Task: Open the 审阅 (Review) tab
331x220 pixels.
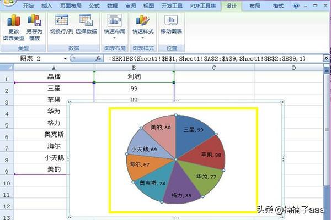Action: click(130, 5)
